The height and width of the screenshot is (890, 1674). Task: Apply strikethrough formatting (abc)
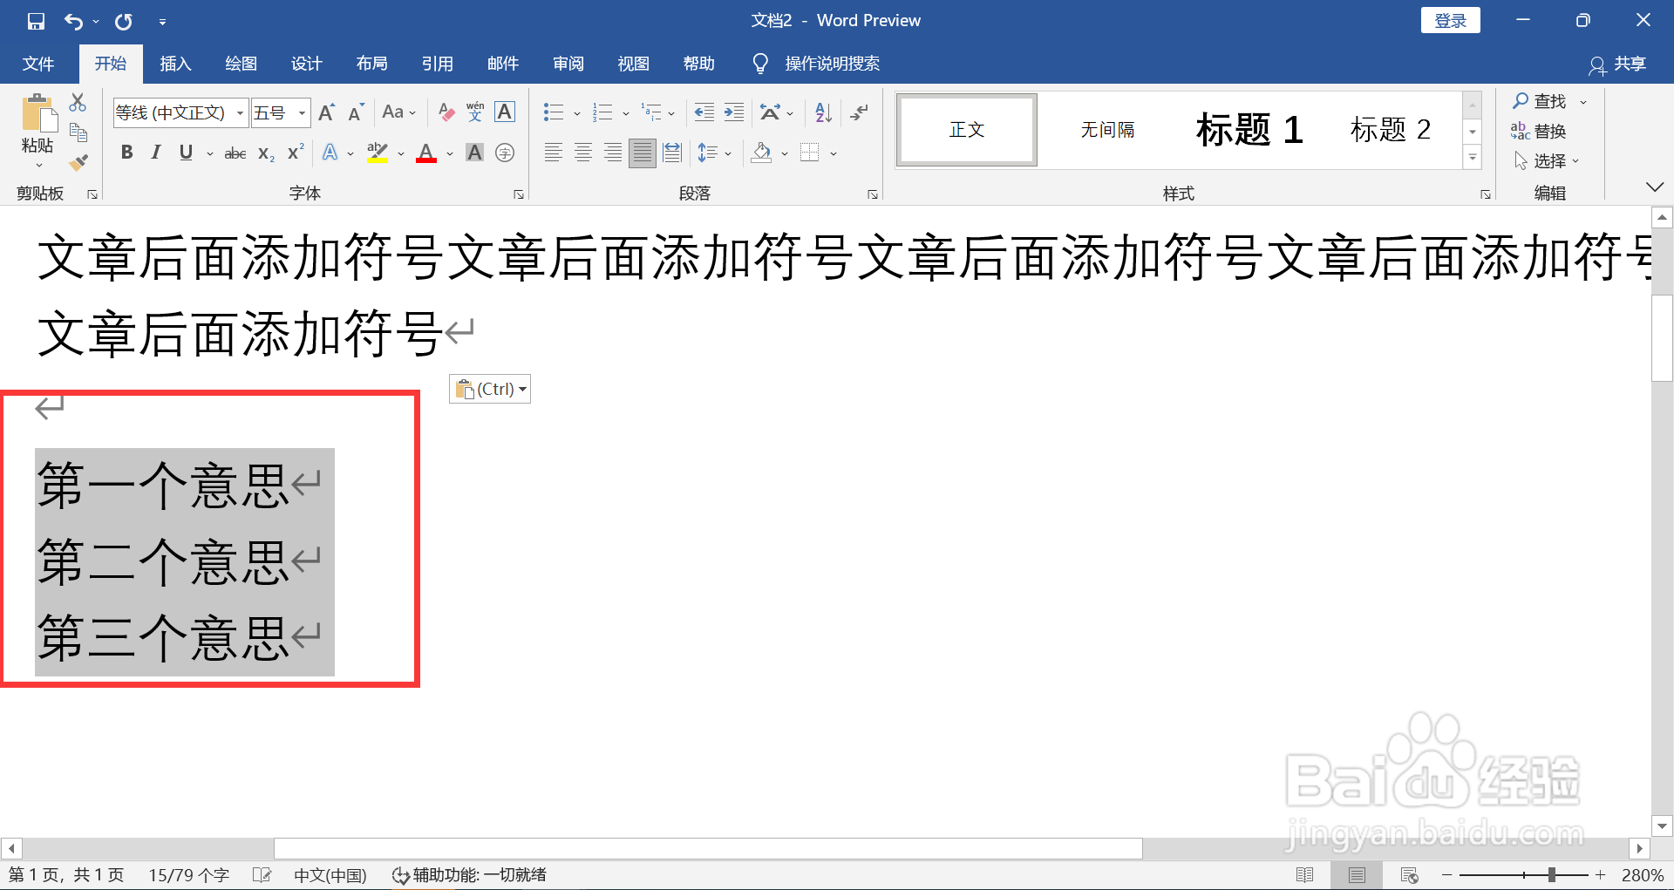pyautogui.click(x=235, y=153)
